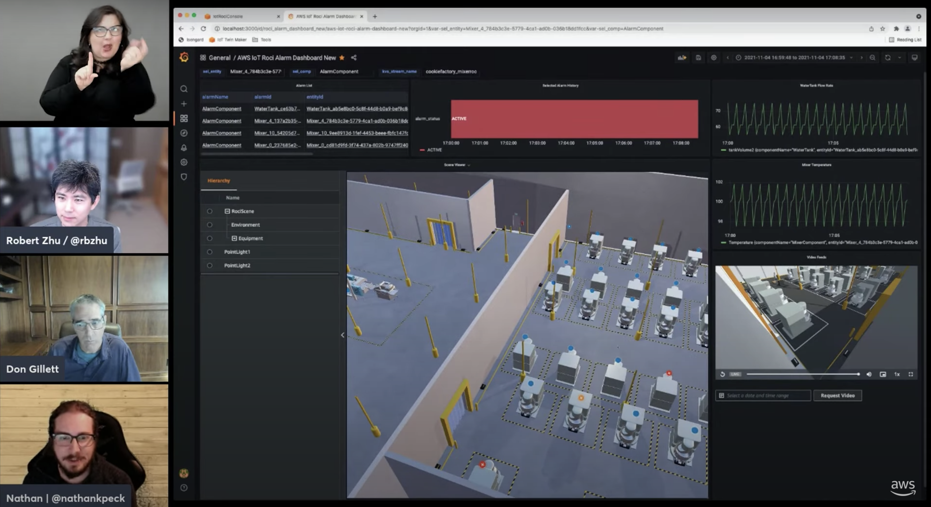This screenshot has width=931, height=507.
Task: Open the Help question mark icon
Action: (x=184, y=488)
